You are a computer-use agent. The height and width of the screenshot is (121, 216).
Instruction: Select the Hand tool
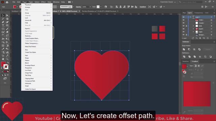pos(3,59)
